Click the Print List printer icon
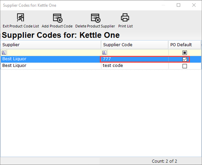The height and width of the screenshot is (165, 202). point(125,18)
